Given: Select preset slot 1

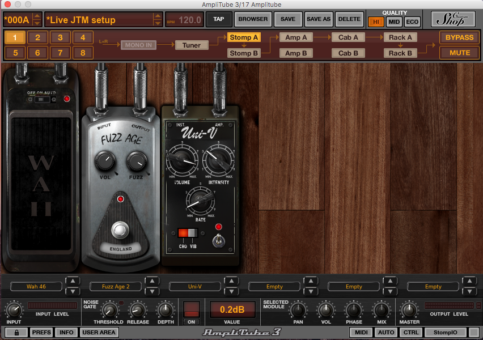Looking at the screenshot, I should click(x=15, y=37).
